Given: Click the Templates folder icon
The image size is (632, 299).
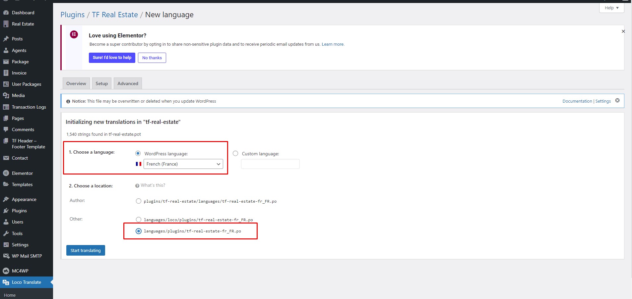Looking at the screenshot, I should coord(6,184).
